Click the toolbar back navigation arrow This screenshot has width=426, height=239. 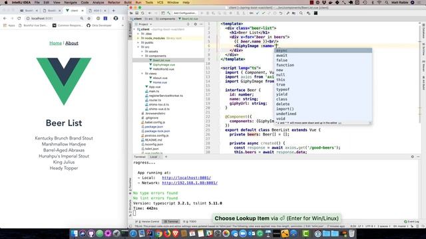click(x=150, y=13)
